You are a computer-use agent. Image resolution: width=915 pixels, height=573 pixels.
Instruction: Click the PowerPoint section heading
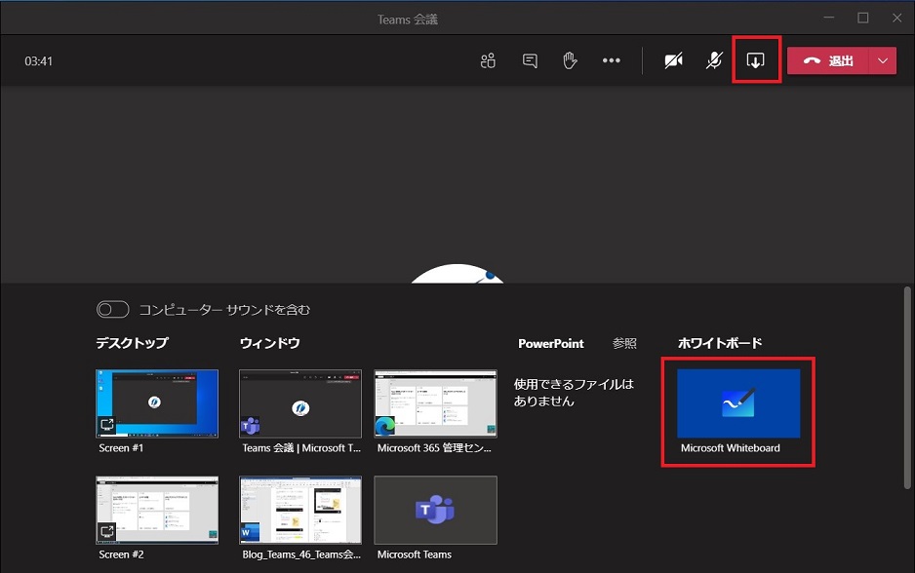[x=551, y=343]
